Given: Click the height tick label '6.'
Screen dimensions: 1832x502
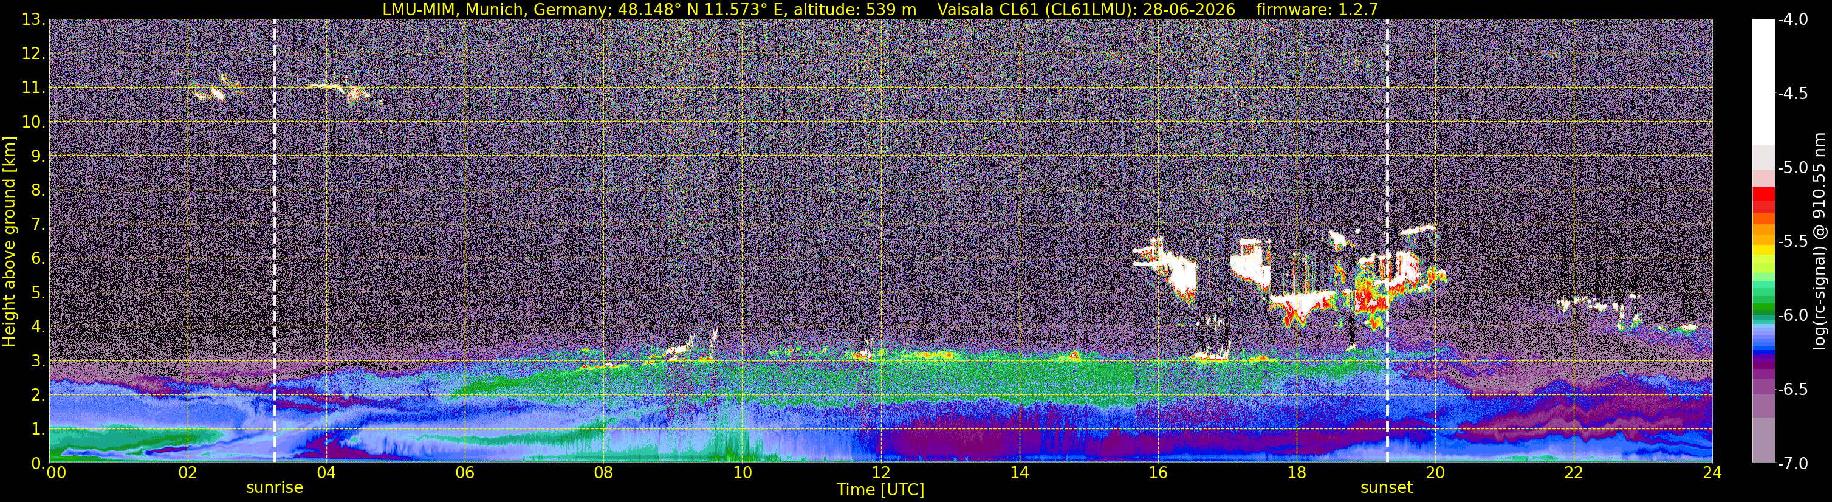Looking at the screenshot, I should click(38, 259).
